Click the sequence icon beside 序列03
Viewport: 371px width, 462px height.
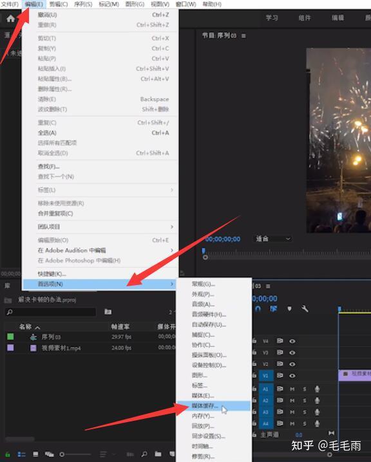click(x=33, y=337)
